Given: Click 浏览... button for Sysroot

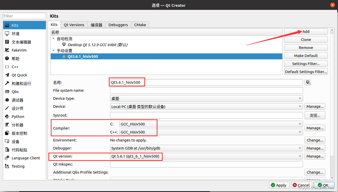Looking at the screenshot, I should pos(315,115).
